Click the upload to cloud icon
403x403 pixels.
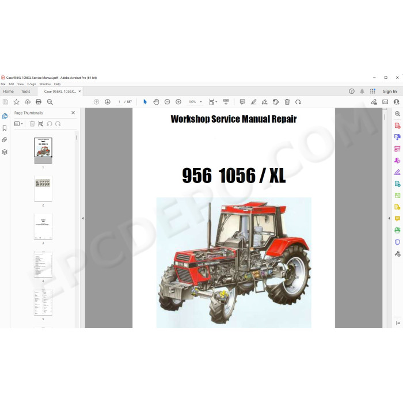[28, 102]
